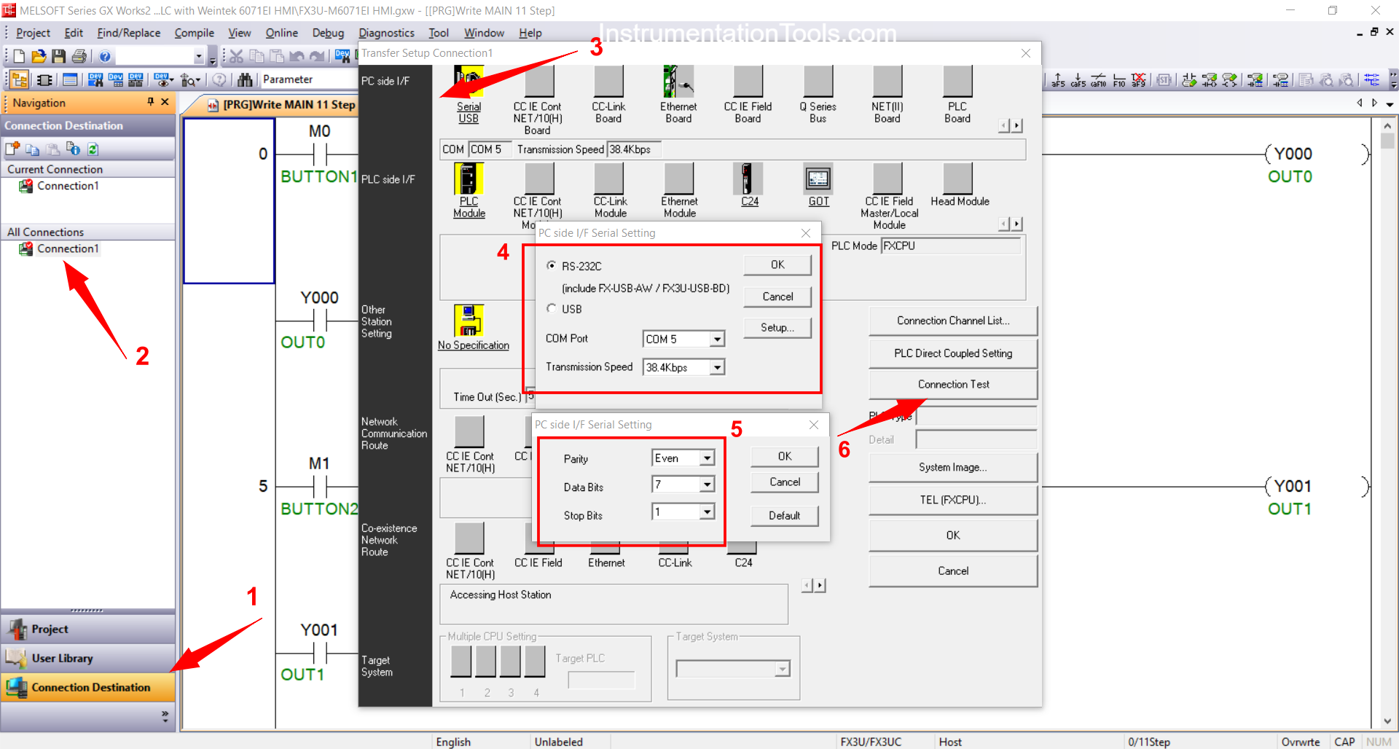Open the Stop Bits dropdown
Screen dimensions: 1399x749
click(707, 512)
